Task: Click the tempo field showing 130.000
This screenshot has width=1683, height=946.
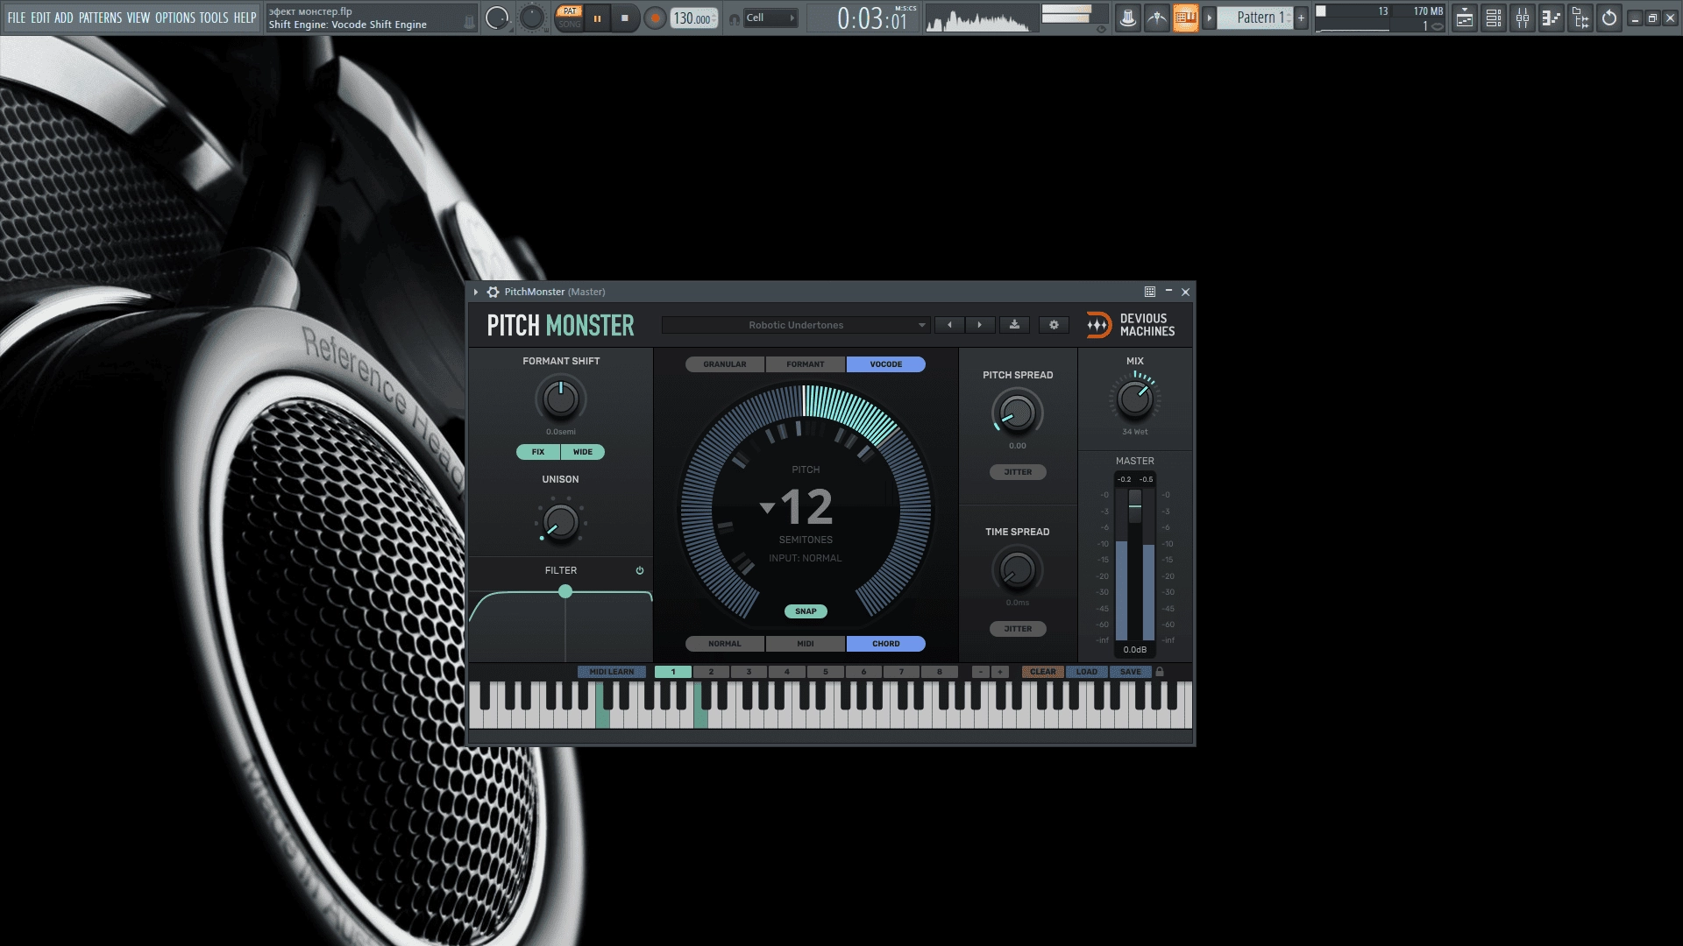Action: pos(693,18)
